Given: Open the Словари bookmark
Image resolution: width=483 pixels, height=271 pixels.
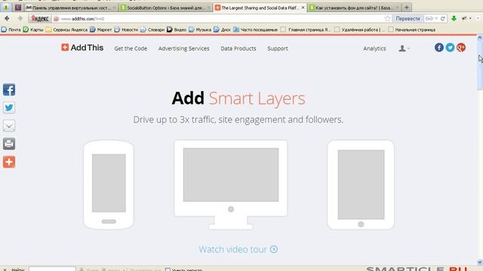Looking at the screenshot, I should click(x=152, y=30).
